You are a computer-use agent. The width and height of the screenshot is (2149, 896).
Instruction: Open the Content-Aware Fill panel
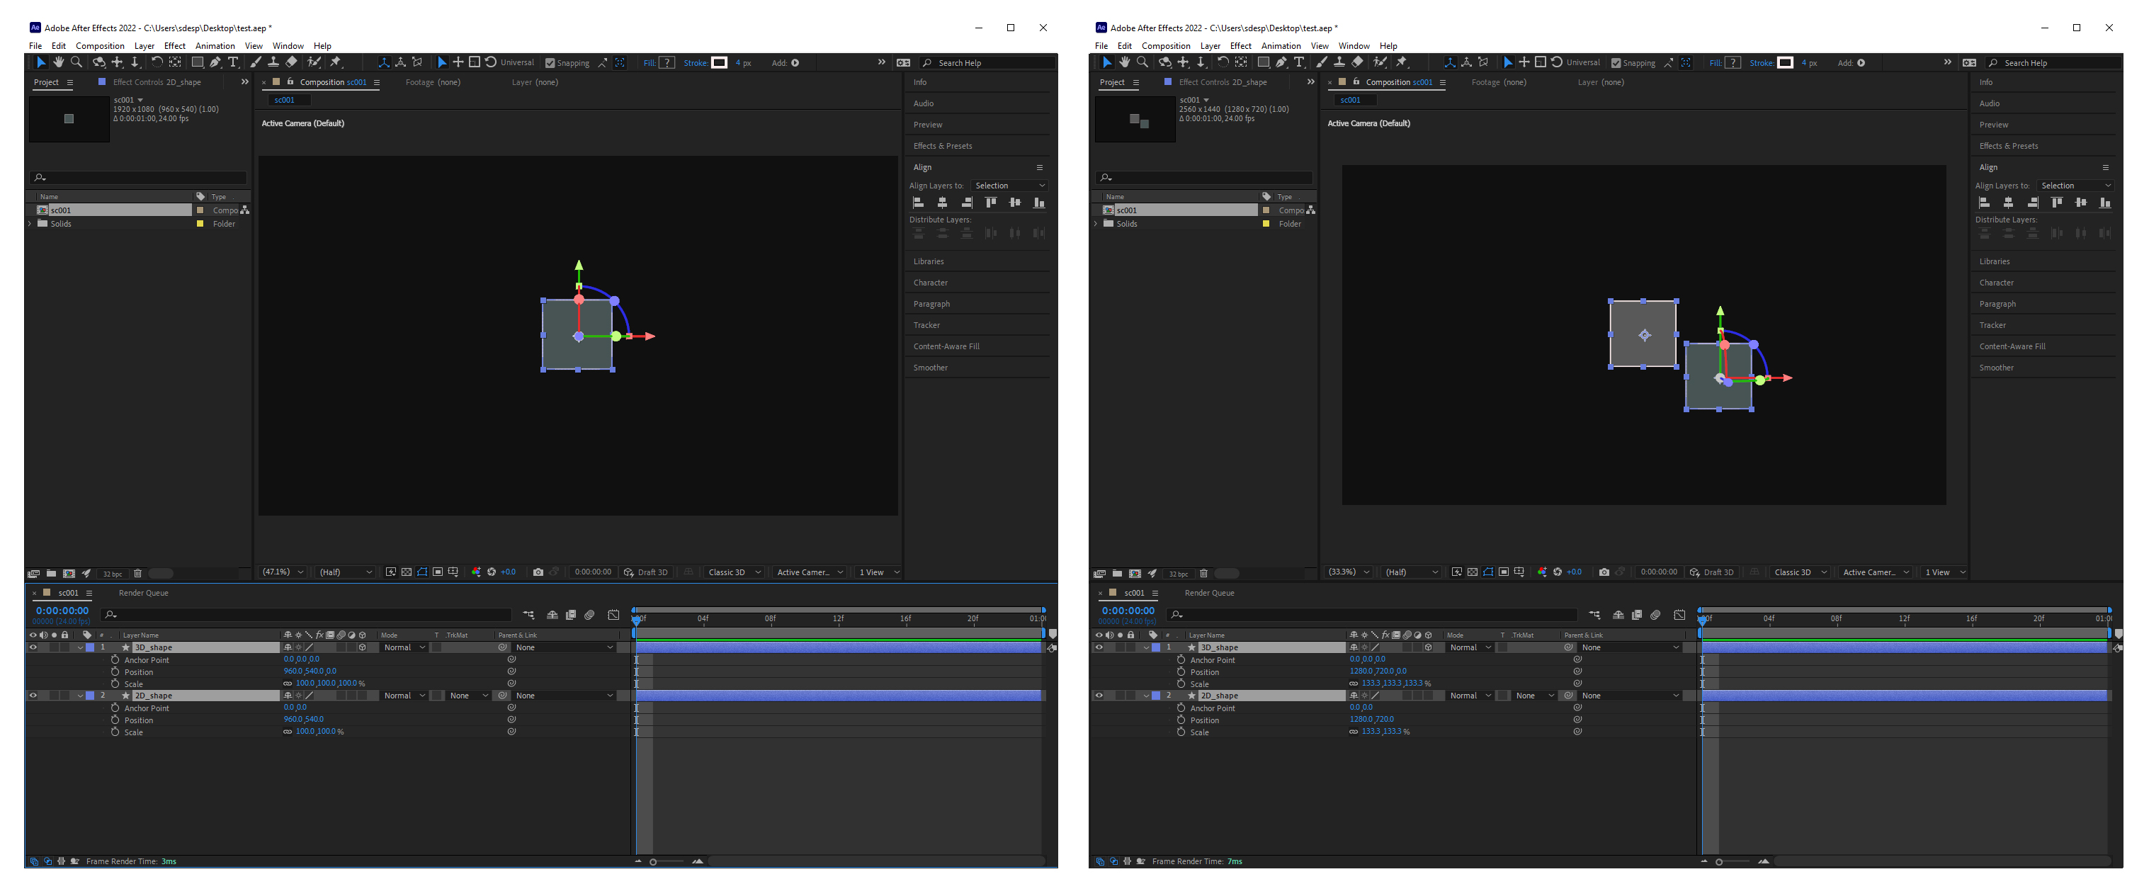[946, 346]
